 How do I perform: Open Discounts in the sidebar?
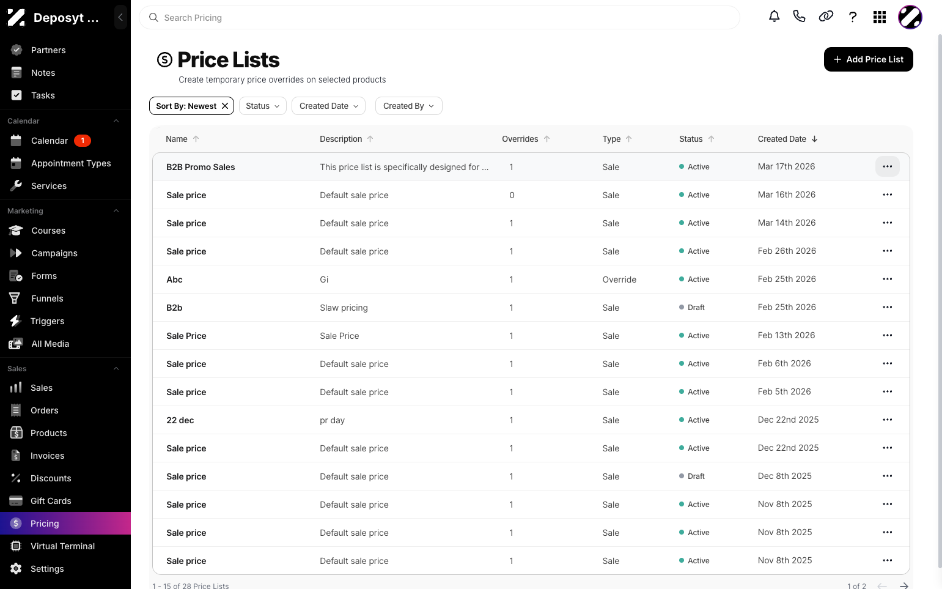(65, 478)
